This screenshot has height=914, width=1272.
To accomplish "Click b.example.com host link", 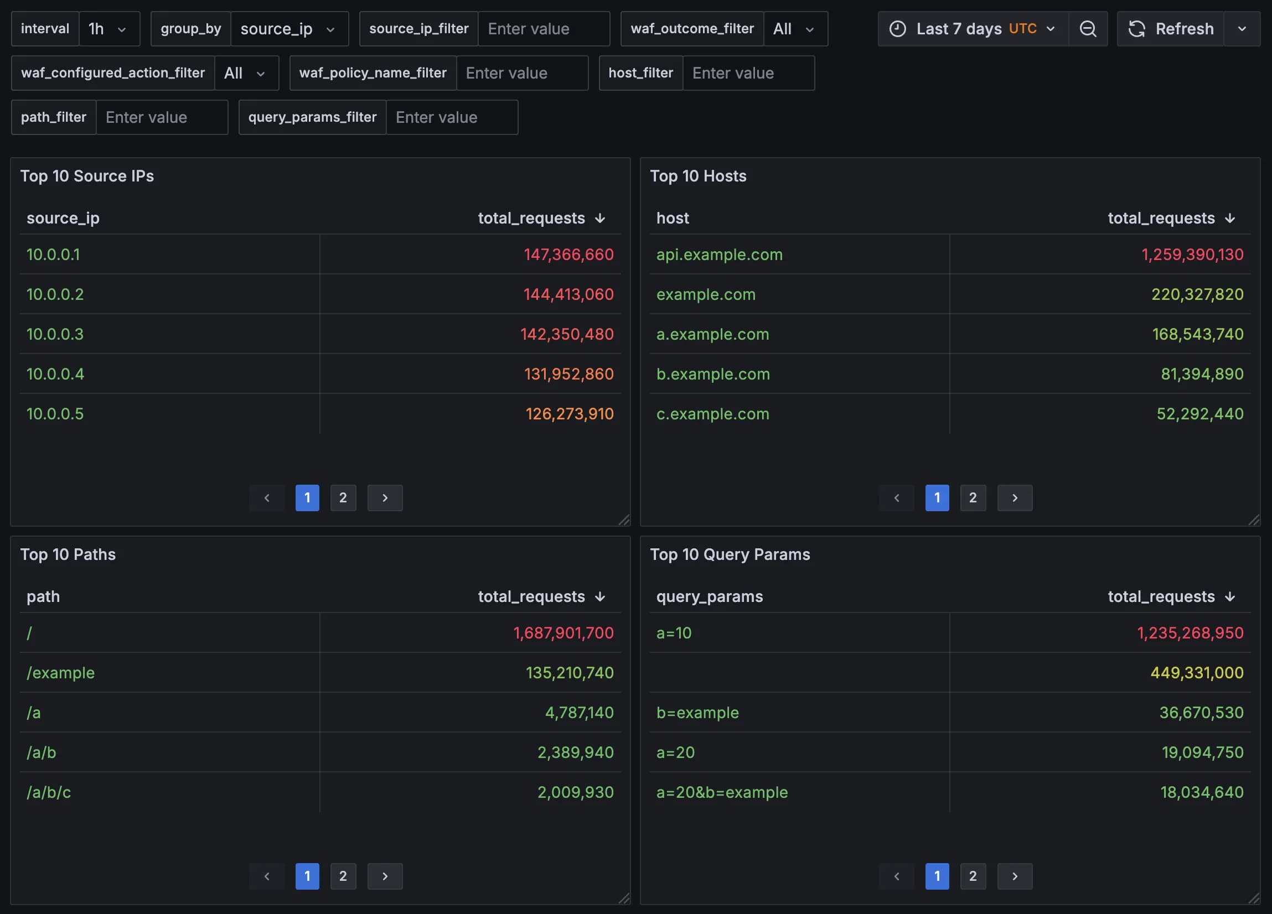I will coord(713,374).
